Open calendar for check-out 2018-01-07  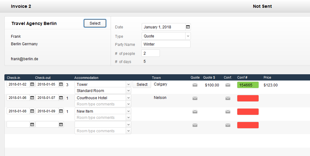(61, 98)
